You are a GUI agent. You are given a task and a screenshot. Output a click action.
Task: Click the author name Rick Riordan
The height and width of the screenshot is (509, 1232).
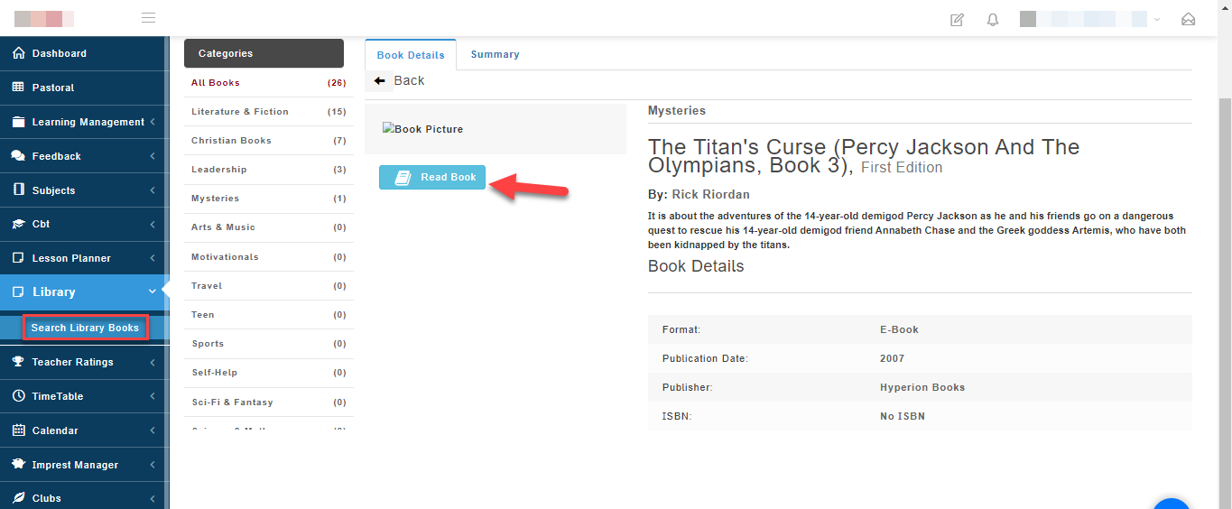pyautogui.click(x=710, y=194)
